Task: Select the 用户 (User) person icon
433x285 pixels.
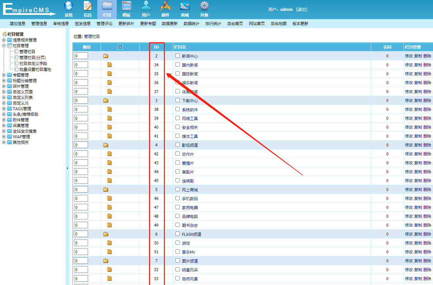Action: point(146,6)
